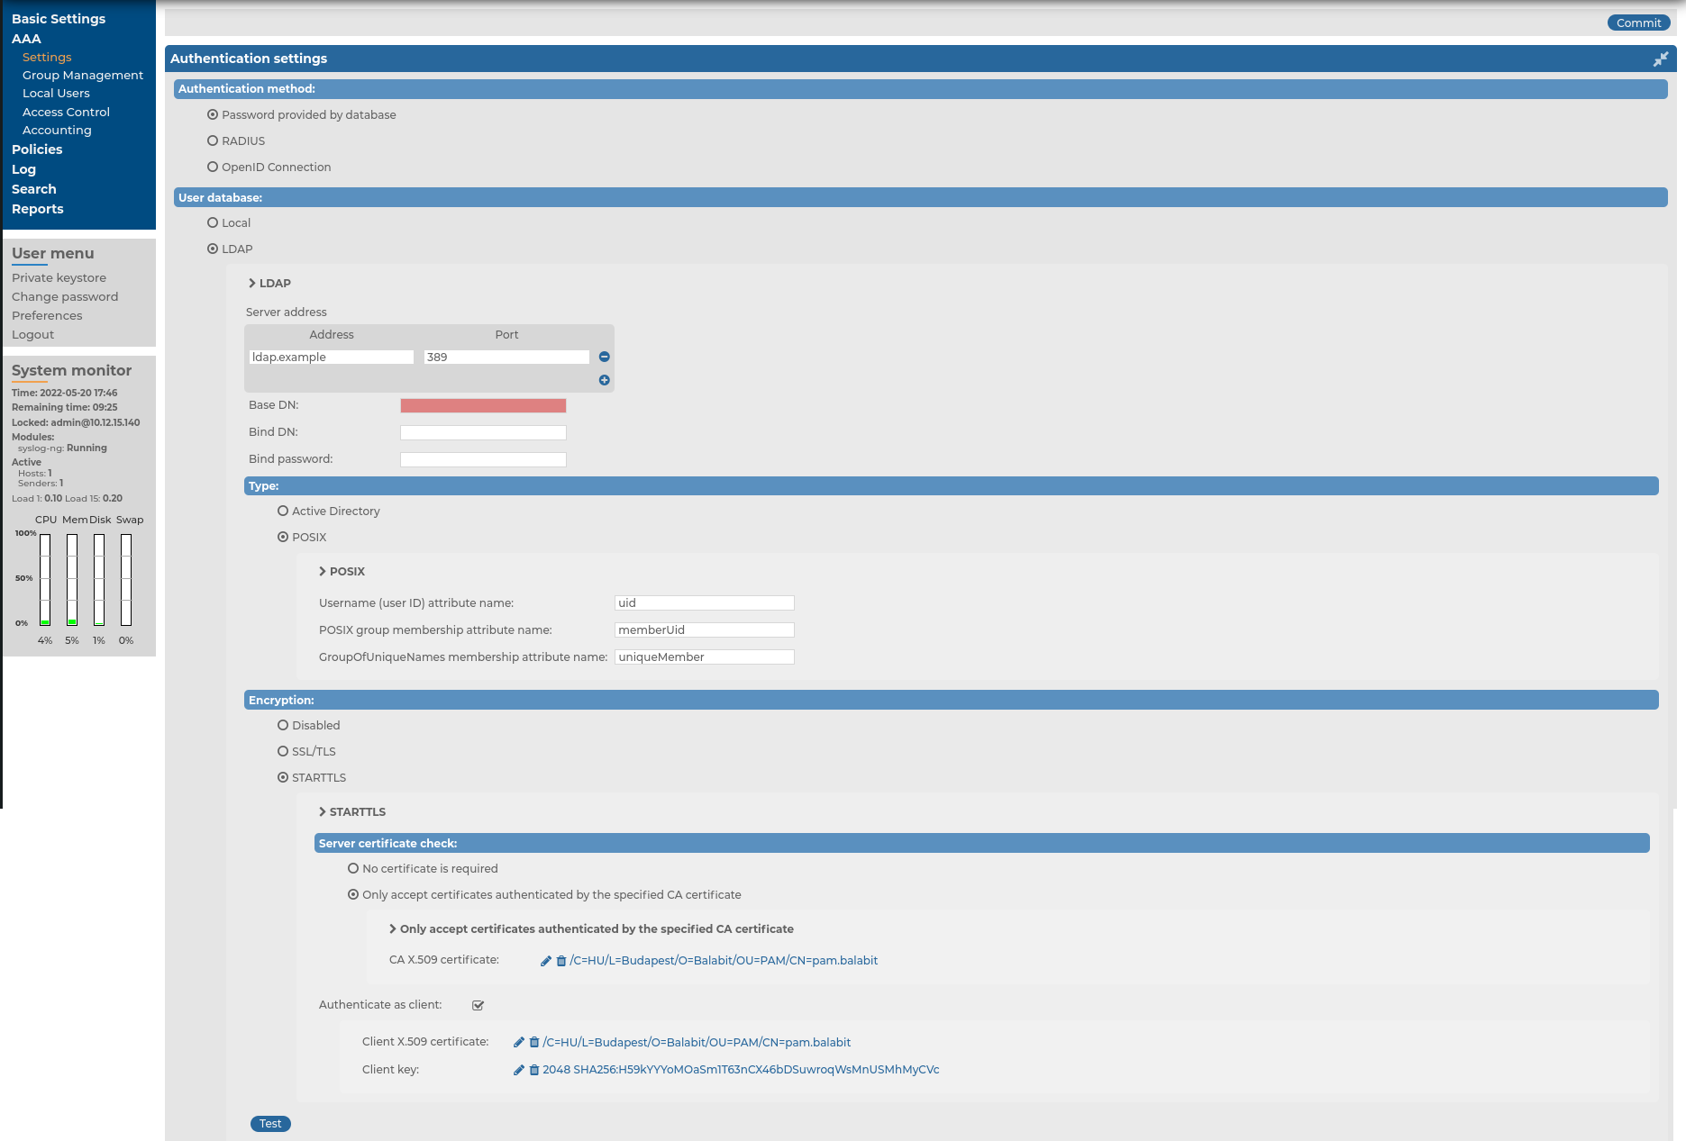Expand the LDAP section chevron

click(x=252, y=283)
